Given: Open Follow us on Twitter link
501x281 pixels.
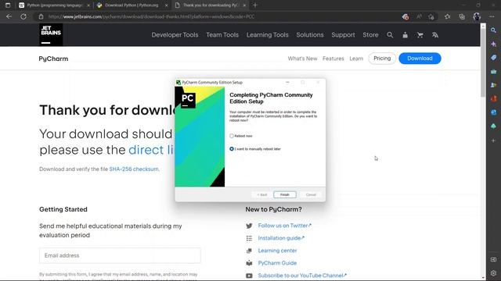Looking at the screenshot, I should 284,226.
